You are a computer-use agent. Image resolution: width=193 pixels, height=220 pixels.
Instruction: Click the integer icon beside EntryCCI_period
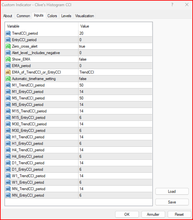(8, 40)
